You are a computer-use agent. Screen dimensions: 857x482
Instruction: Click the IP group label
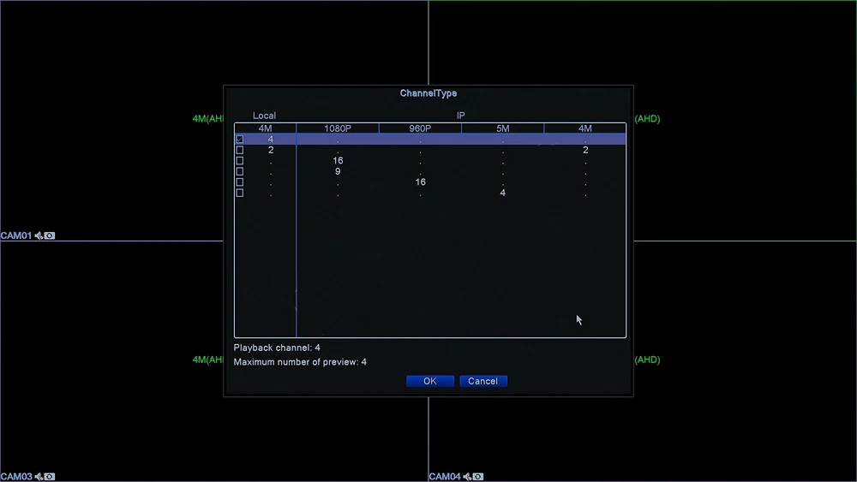(461, 116)
